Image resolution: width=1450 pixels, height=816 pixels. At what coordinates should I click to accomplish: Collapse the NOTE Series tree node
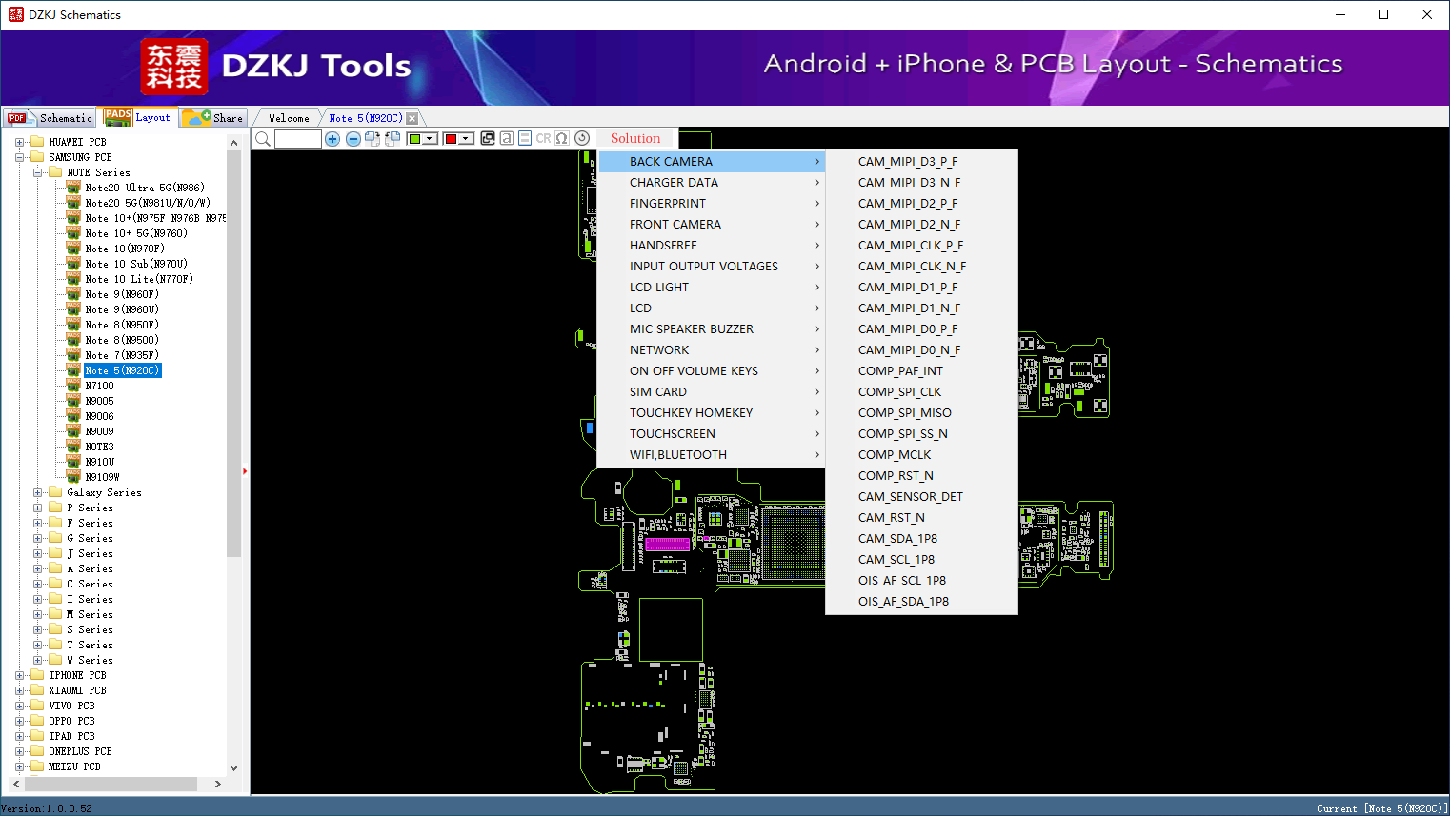coord(37,172)
